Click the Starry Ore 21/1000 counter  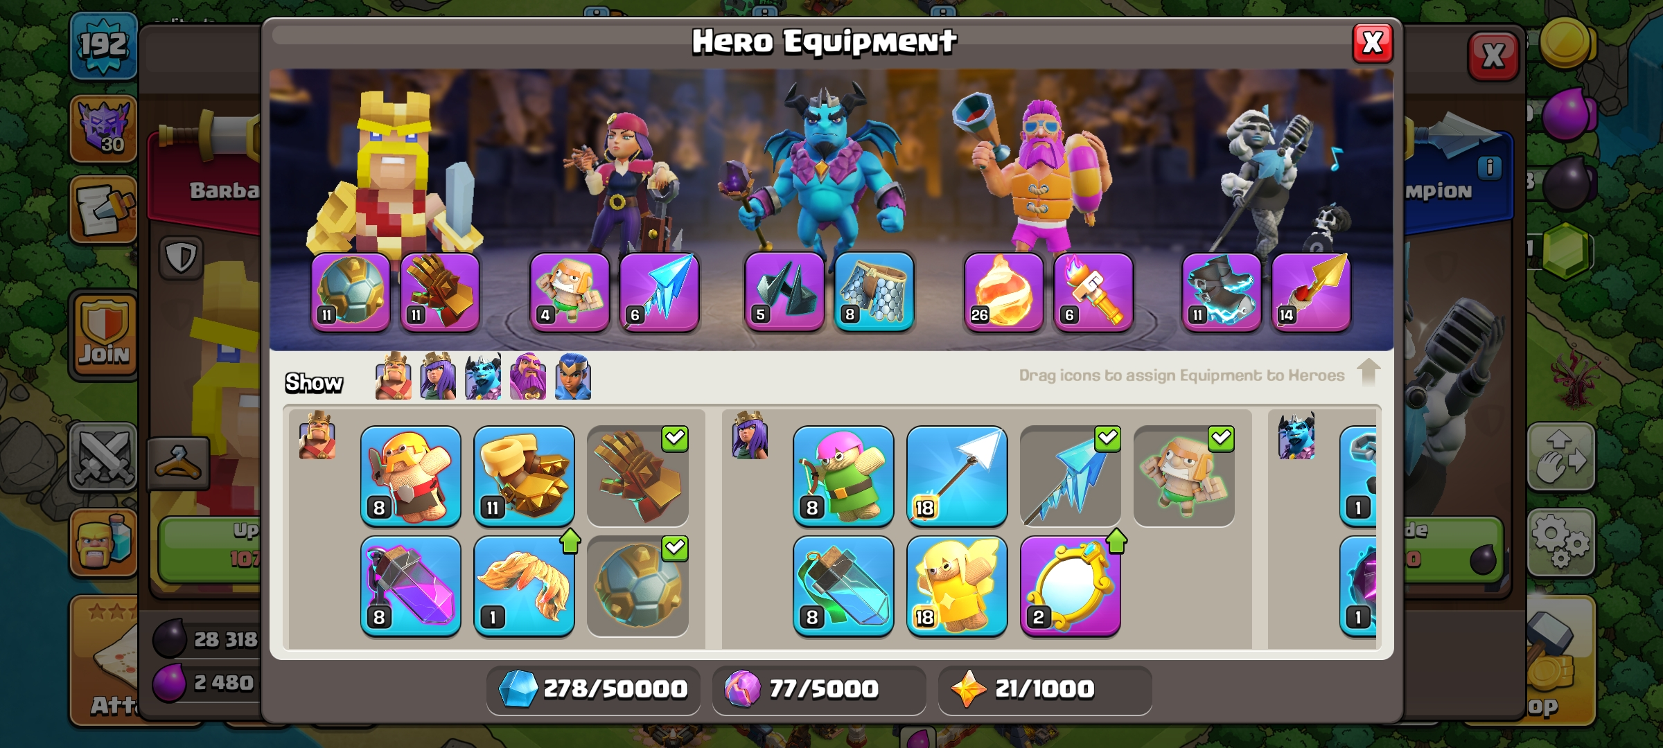pos(1045,689)
